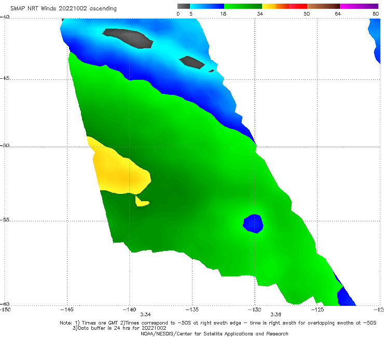Viewport: 384px width, 337px height.
Task: Click the NOAA/NESDIS credit line
Action: pos(214,334)
